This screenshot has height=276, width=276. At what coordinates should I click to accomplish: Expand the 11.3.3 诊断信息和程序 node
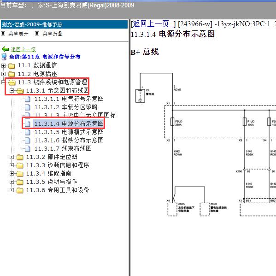tap(12, 165)
